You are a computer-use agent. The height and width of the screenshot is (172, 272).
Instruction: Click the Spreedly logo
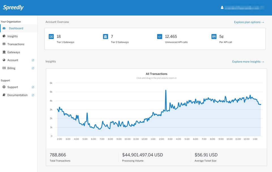[x=13, y=8]
